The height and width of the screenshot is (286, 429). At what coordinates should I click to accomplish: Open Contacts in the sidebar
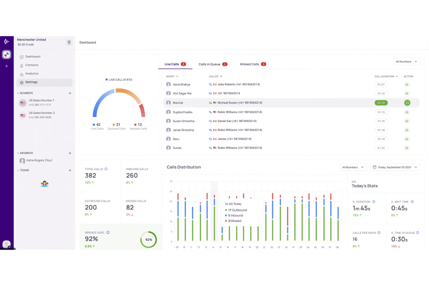click(44, 65)
